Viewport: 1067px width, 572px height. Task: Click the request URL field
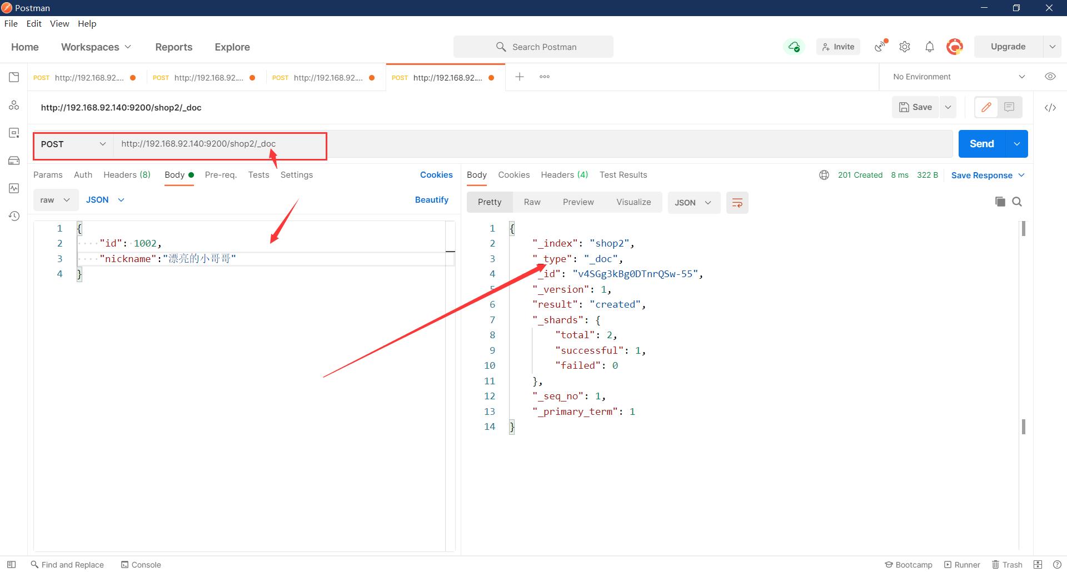(533, 144)
